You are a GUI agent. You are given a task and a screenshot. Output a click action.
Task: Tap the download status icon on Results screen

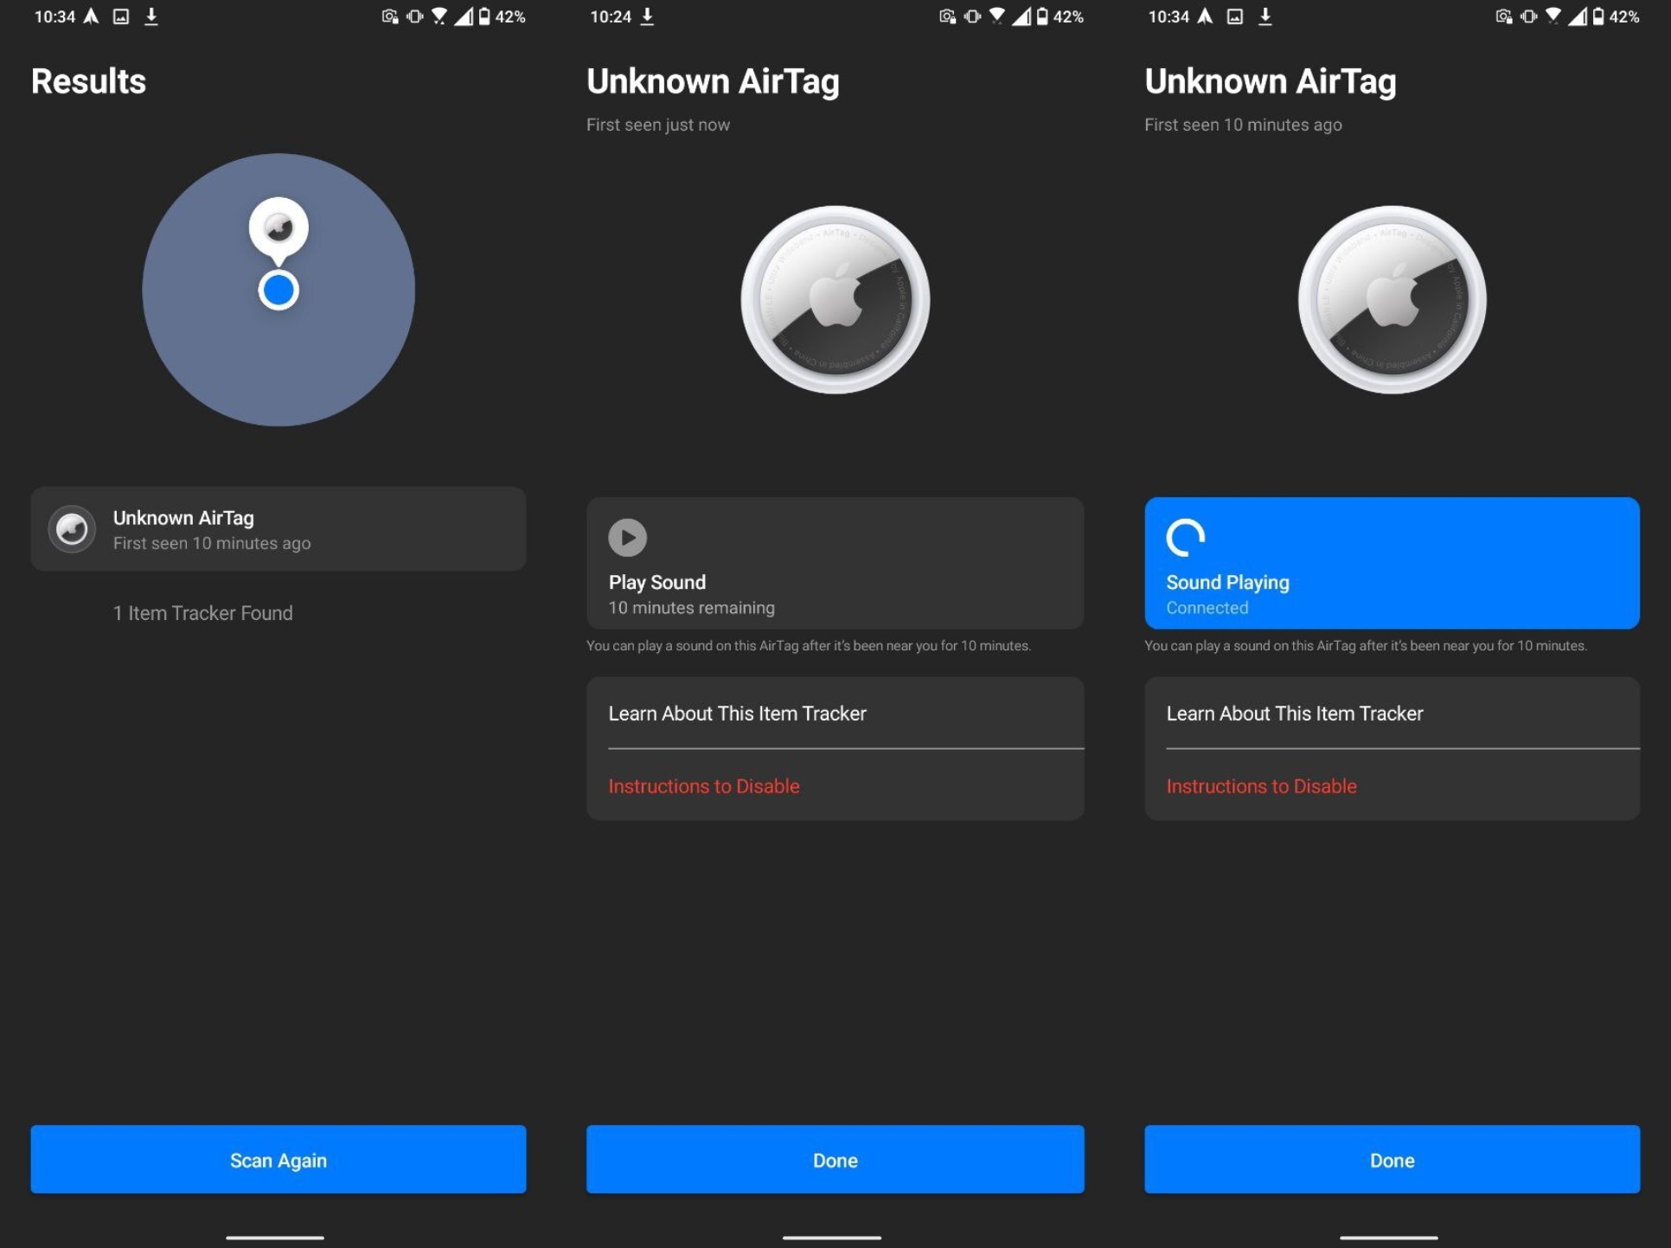click(151, 16)
